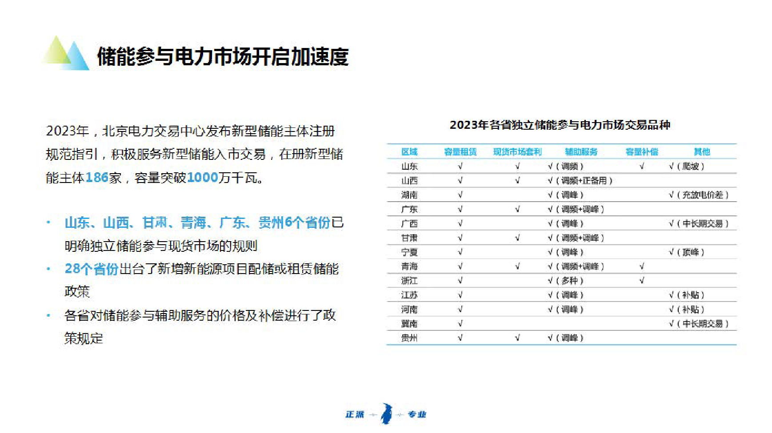The width and height of the screenshot is (772, 433).
Task: Select the 江苏 row label
Action: (x=409, y=295)
